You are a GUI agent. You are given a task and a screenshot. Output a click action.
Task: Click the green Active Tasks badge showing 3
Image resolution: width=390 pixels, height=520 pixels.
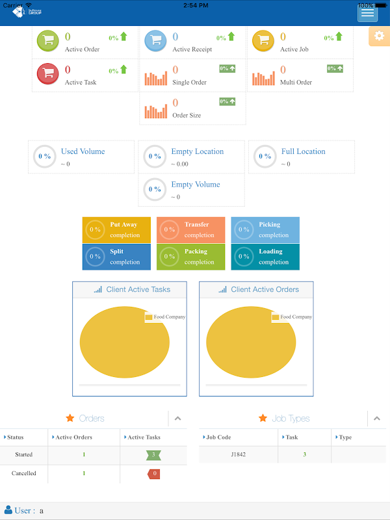[x=153, y=455]
